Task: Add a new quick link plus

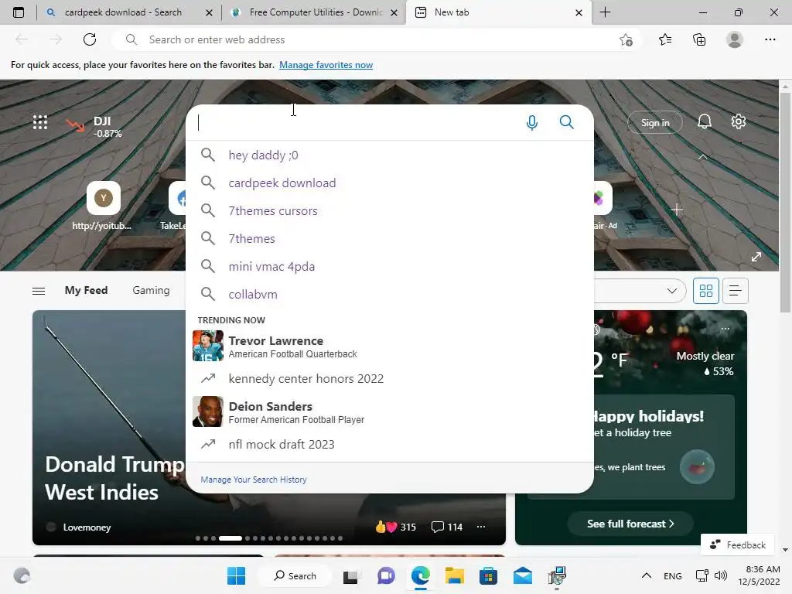Action: [677, 210]
